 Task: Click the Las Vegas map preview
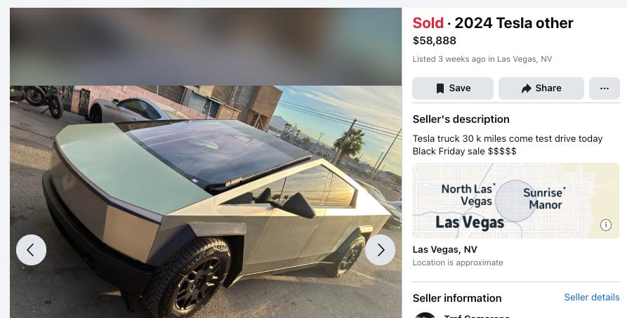(x=515, y=201)
